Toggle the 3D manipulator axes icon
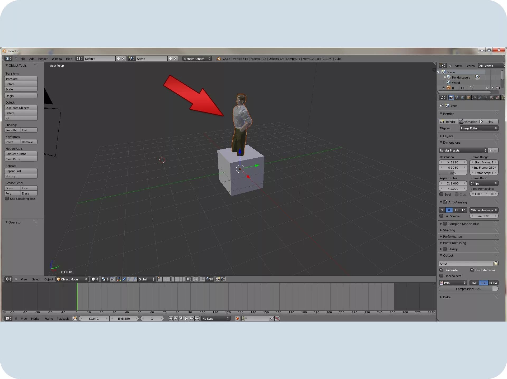 [x=119, y=279]
